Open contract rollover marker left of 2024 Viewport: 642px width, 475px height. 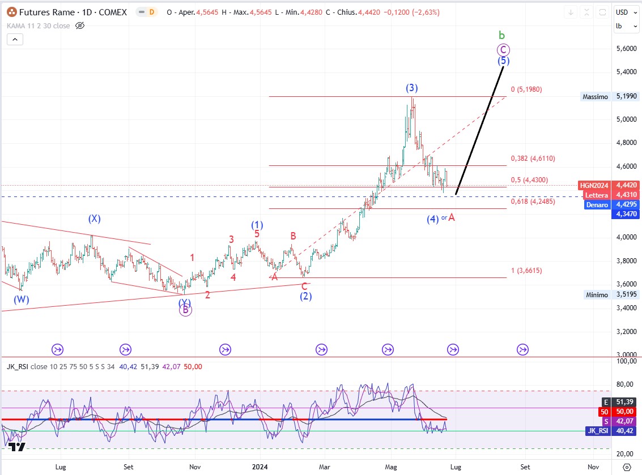tap(225, 349)
